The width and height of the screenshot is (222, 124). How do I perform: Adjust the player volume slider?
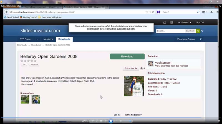pyautogui.click(x=127, y=121)
